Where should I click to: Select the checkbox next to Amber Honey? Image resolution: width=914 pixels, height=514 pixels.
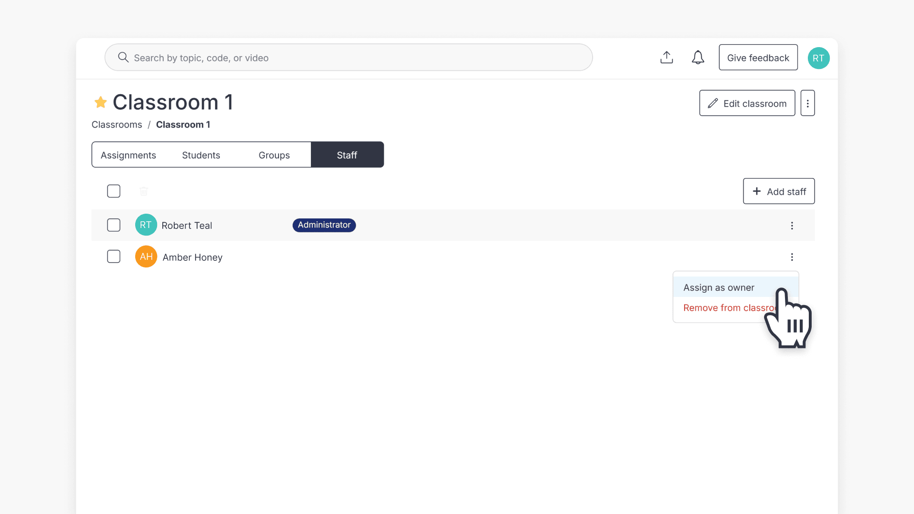114,256
